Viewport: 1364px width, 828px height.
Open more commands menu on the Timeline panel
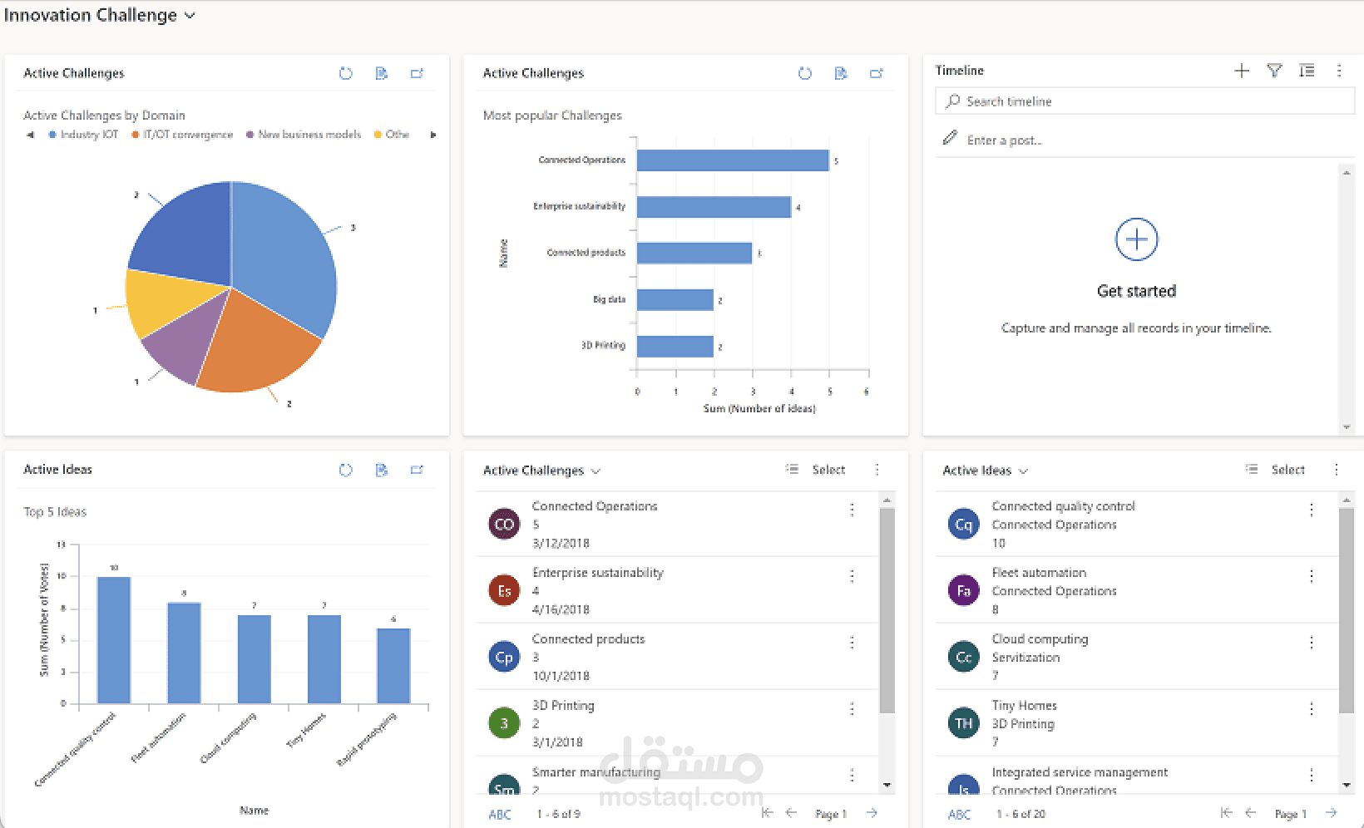click(x=1339, y=71)
